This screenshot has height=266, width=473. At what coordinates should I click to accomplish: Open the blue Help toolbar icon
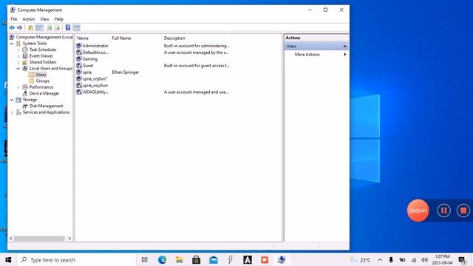tap(68, 28)
